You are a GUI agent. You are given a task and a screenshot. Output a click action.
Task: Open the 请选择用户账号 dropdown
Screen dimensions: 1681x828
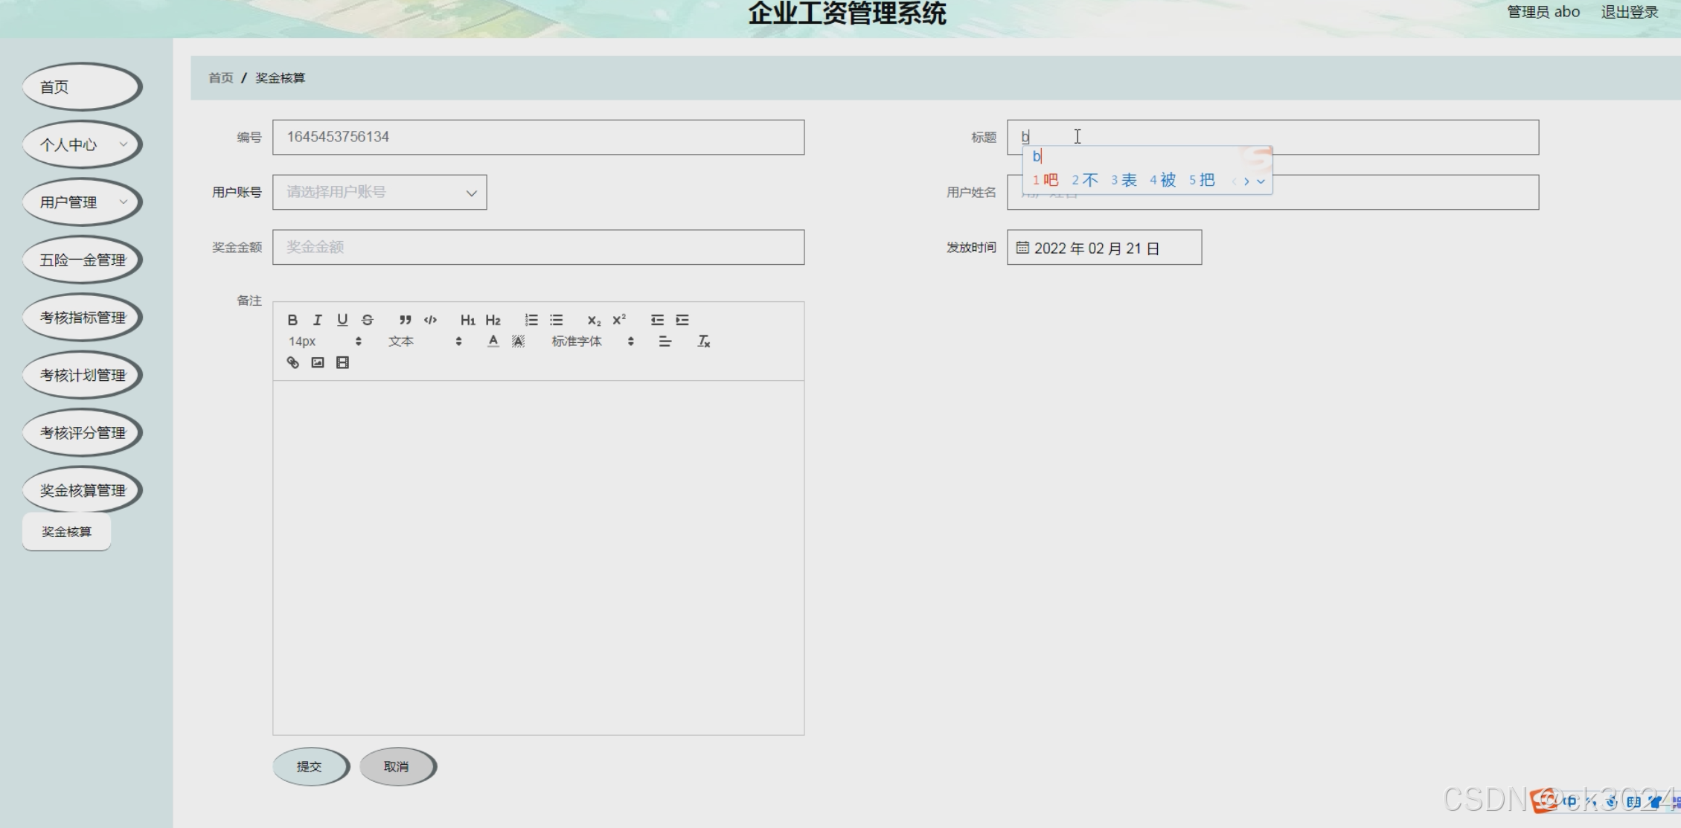380,192
